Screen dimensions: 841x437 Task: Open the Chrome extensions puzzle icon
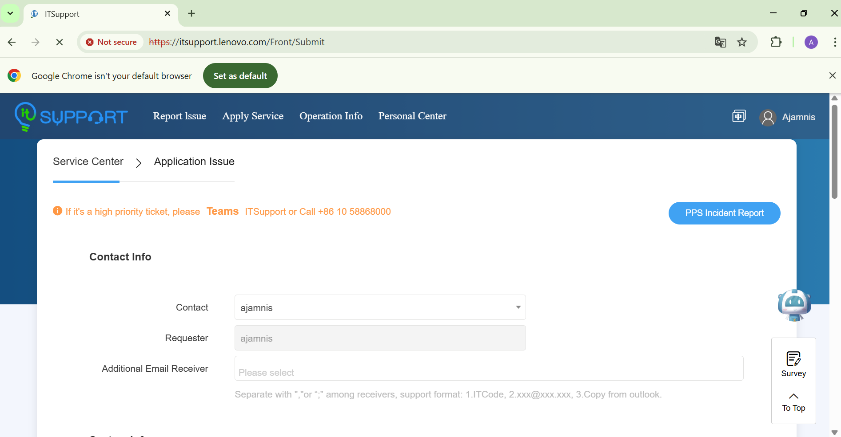point(776,42)
